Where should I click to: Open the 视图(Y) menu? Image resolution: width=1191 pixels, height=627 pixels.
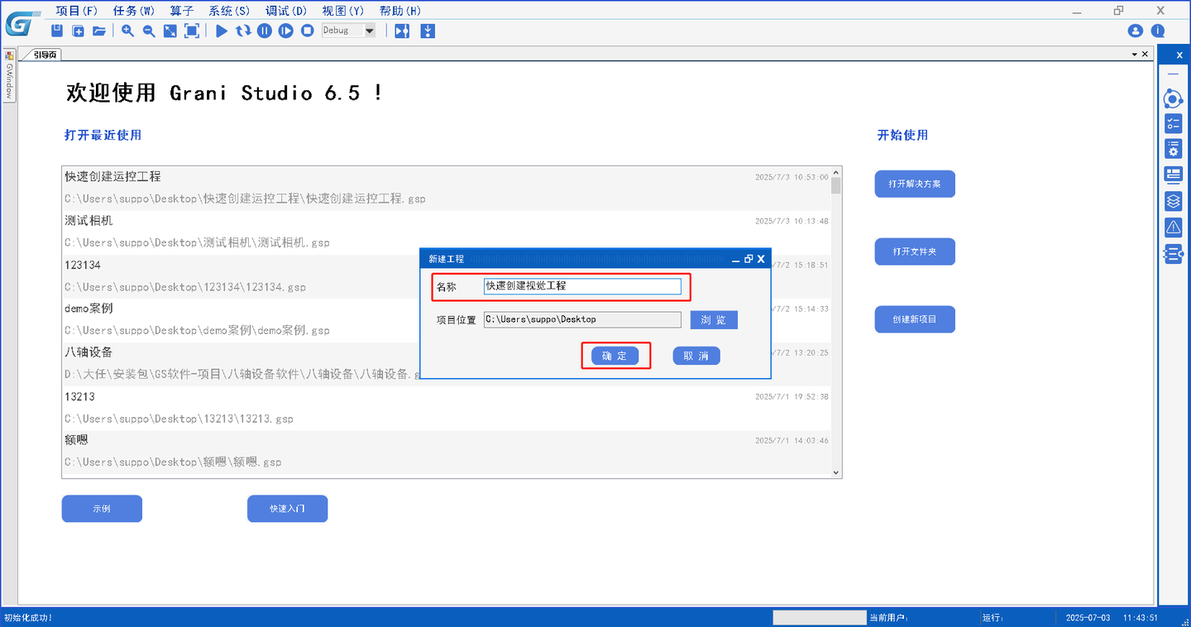(342, 11)
